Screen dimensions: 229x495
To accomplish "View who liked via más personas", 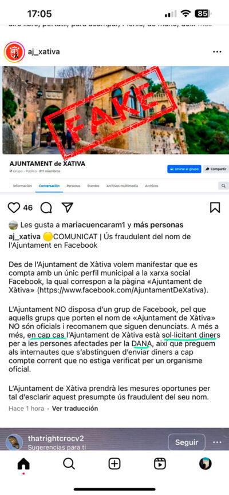I will (158, 225).
